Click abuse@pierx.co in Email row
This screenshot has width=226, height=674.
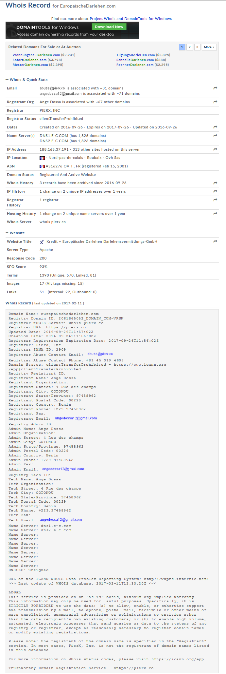coord(52,88)
